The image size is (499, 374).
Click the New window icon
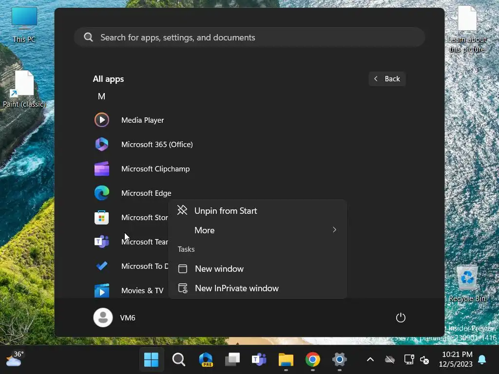click(x=183, y=269)
